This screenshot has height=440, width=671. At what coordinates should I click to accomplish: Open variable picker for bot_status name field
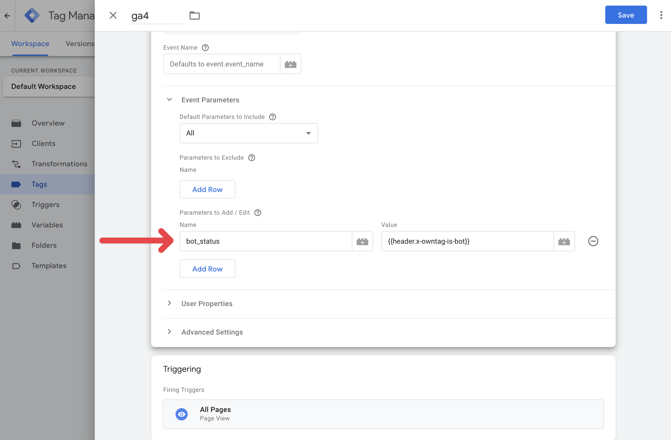click(362, 241)
